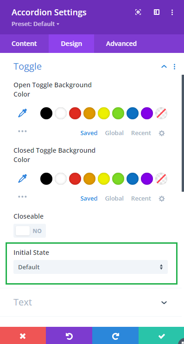Show Global colors for Open Toggle Background

[114, 133]
